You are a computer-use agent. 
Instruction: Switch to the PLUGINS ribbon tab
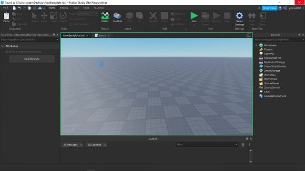click(x=99, y=8)
